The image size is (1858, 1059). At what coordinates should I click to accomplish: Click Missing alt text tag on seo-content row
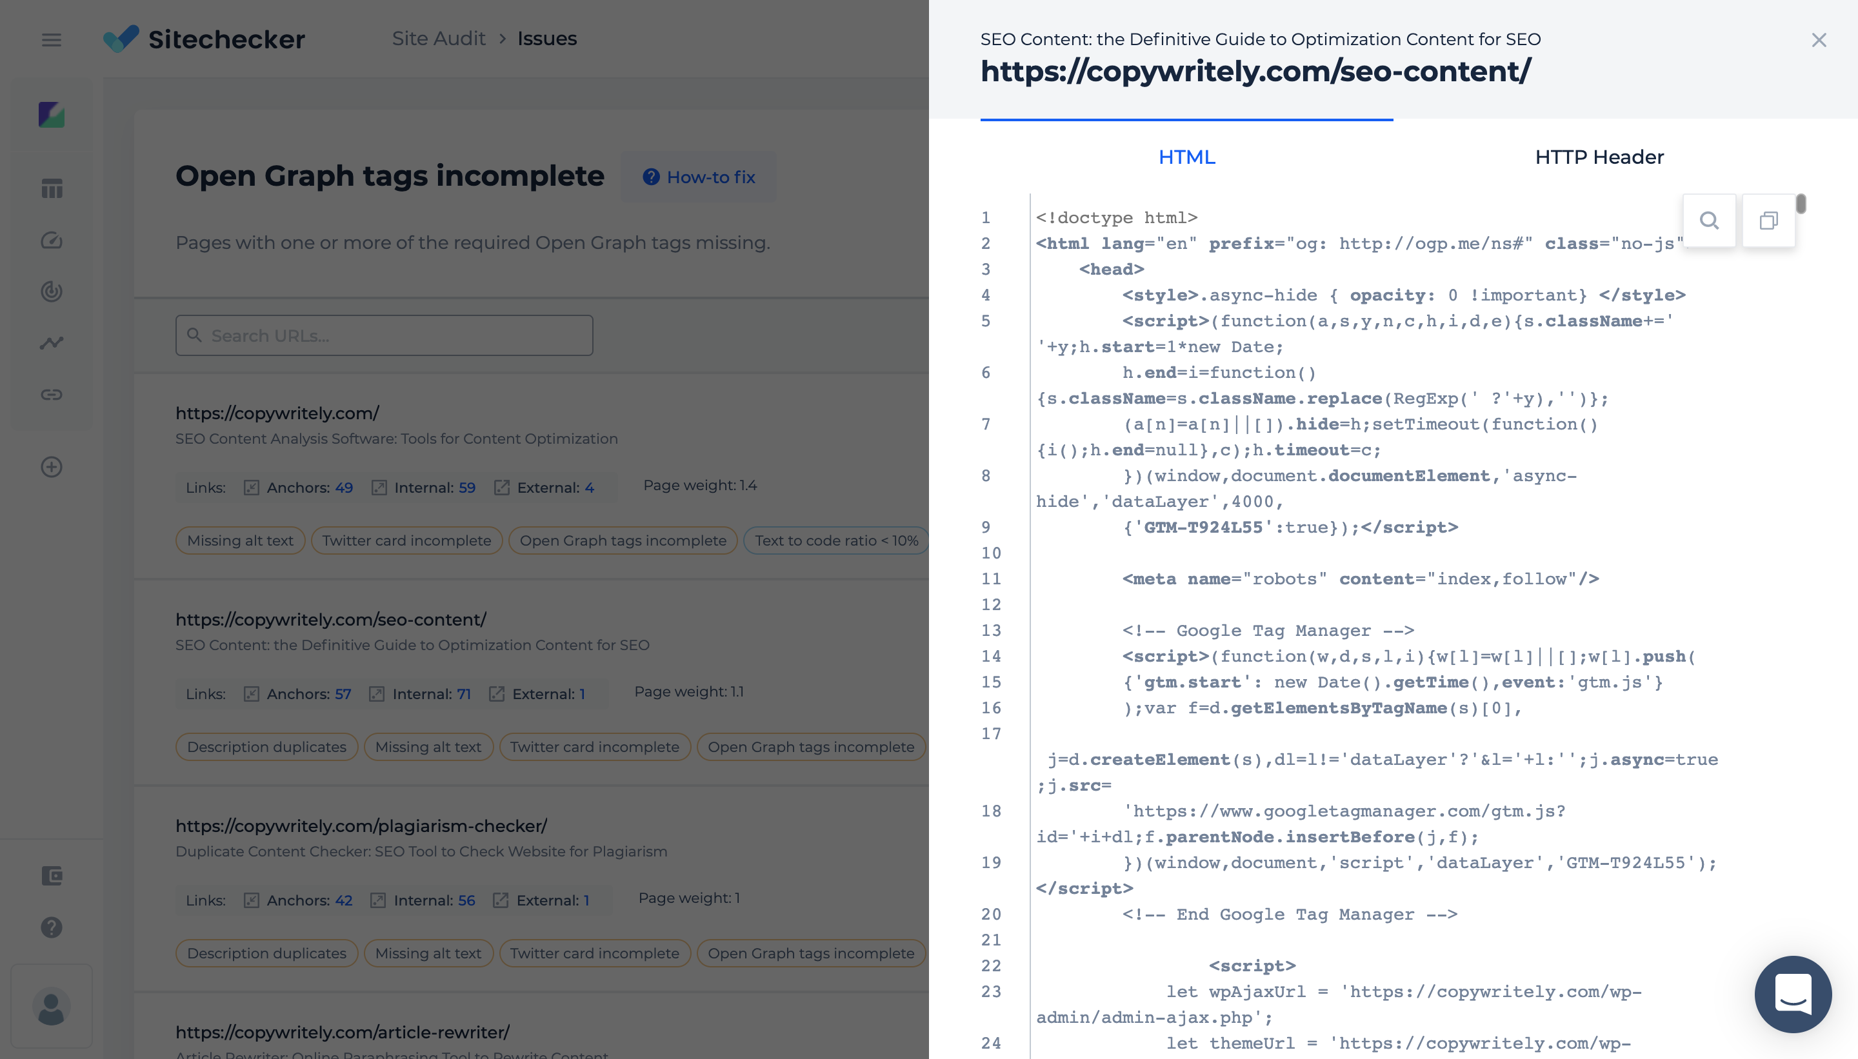pos(428,746)
